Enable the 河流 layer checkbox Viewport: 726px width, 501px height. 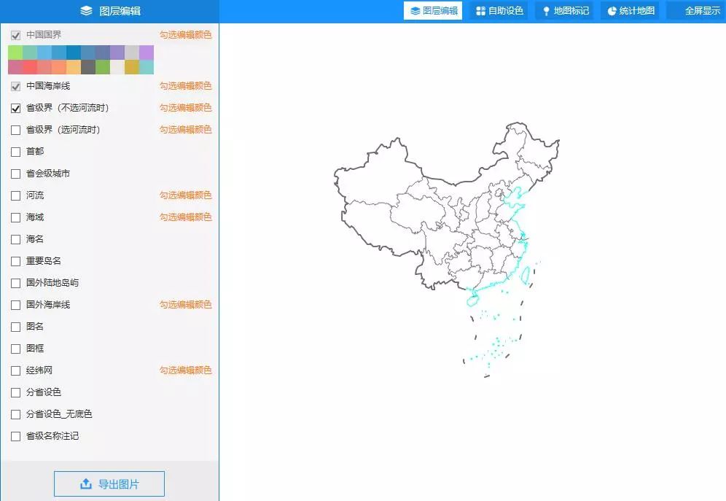pos(16,195)
